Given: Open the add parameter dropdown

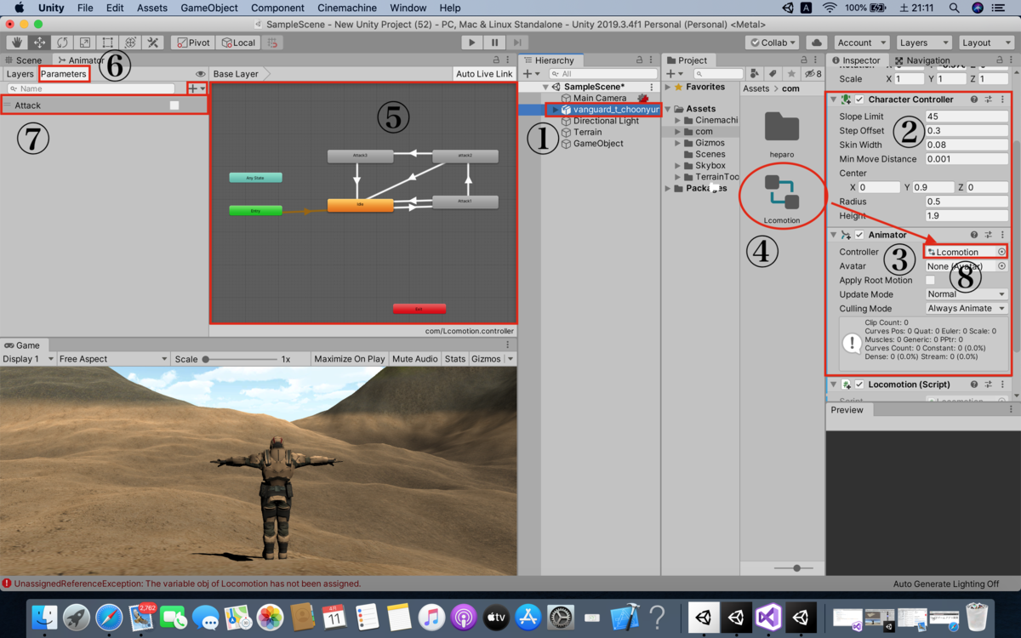Looking at the screenshot, I should click(x=197, y=88).
